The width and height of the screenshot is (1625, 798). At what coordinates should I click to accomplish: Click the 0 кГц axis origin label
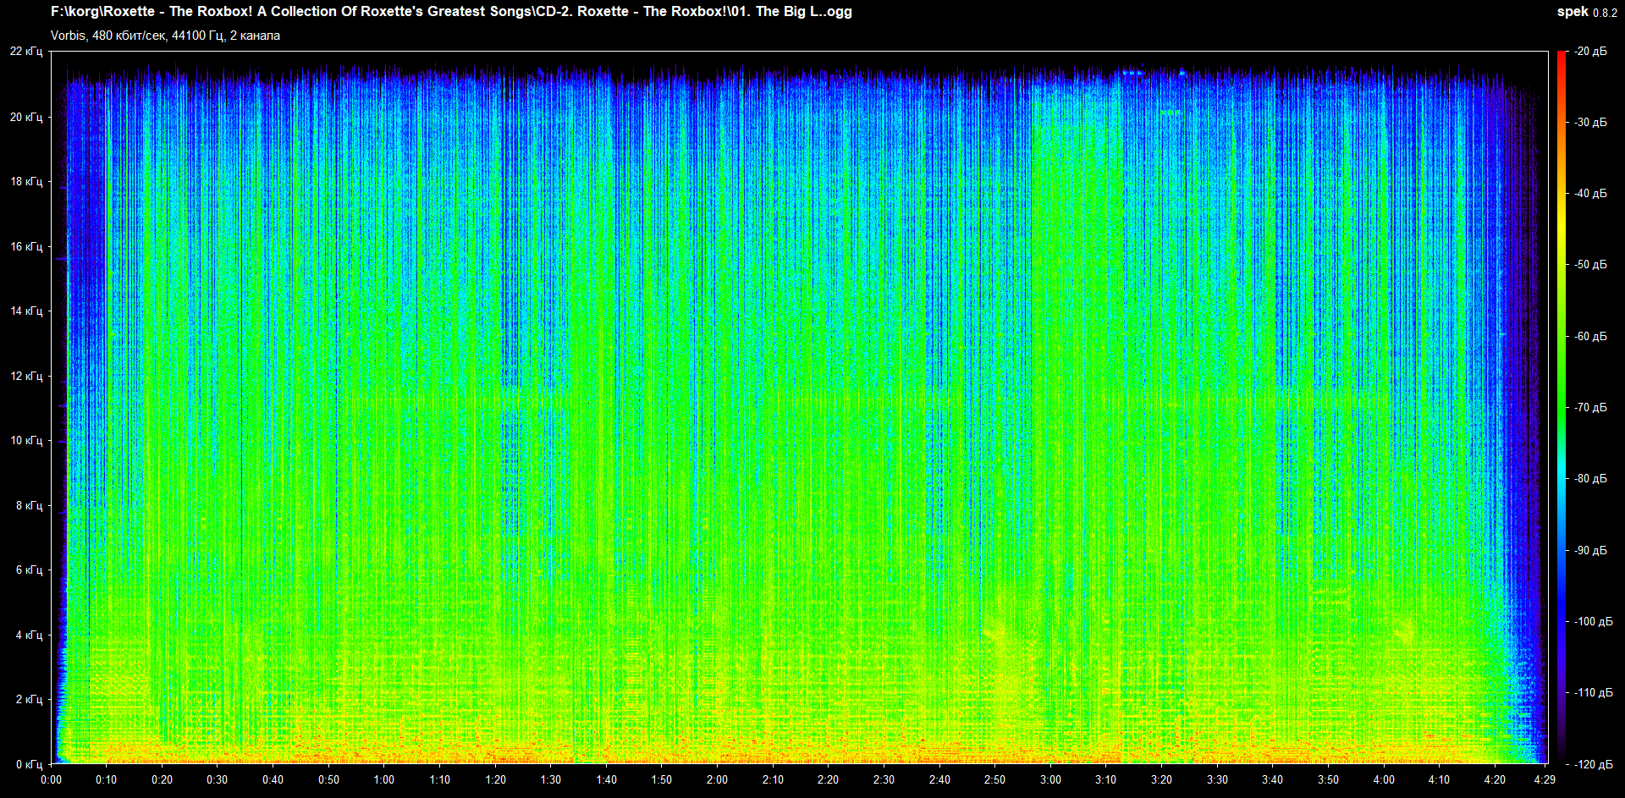click(29, 764)
